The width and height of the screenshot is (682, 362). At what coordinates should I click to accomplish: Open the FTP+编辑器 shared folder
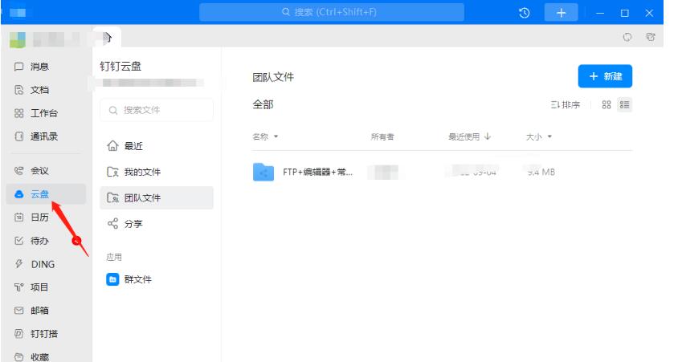pos(317,172)
